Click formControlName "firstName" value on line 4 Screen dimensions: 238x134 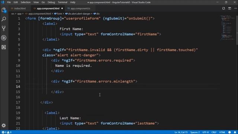tap(147, 34)
